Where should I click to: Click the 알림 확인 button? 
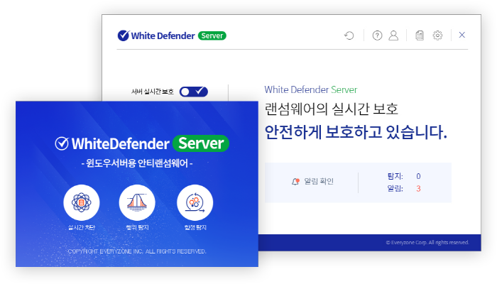click(312, 181)
